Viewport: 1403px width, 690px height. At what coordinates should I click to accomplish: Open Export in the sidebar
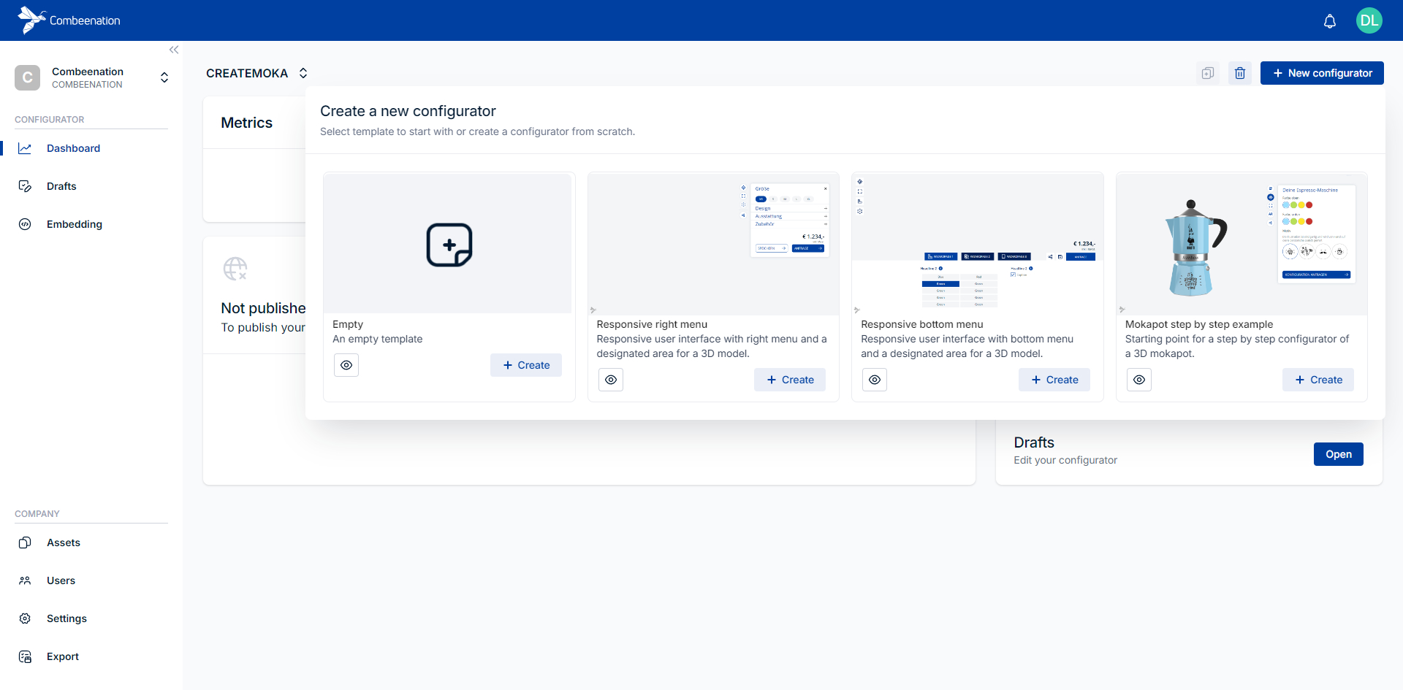pos(63,656)
